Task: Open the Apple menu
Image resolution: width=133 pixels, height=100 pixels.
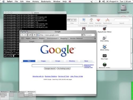Action: point(3,1)
